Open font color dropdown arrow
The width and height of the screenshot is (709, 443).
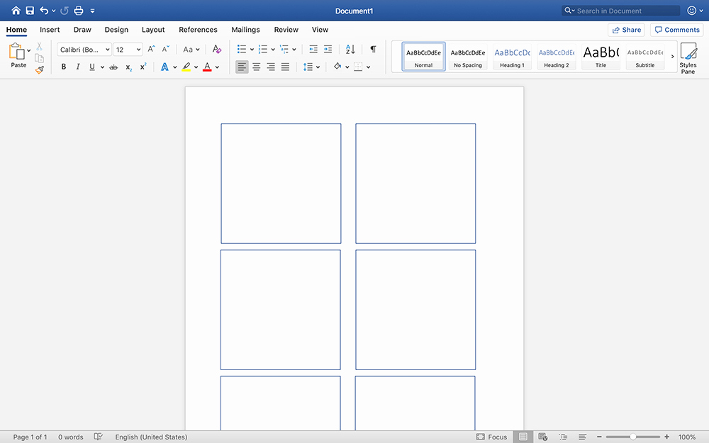217,67
